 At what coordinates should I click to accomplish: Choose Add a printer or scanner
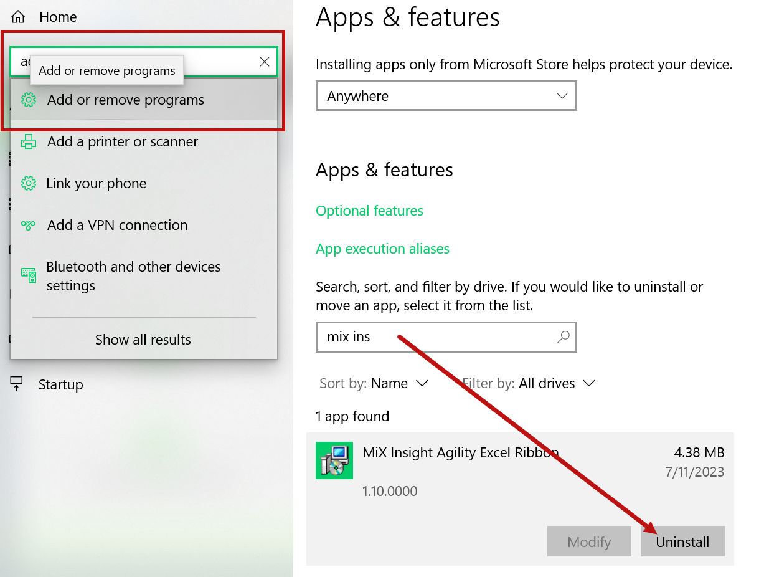[x=144, y=141]
